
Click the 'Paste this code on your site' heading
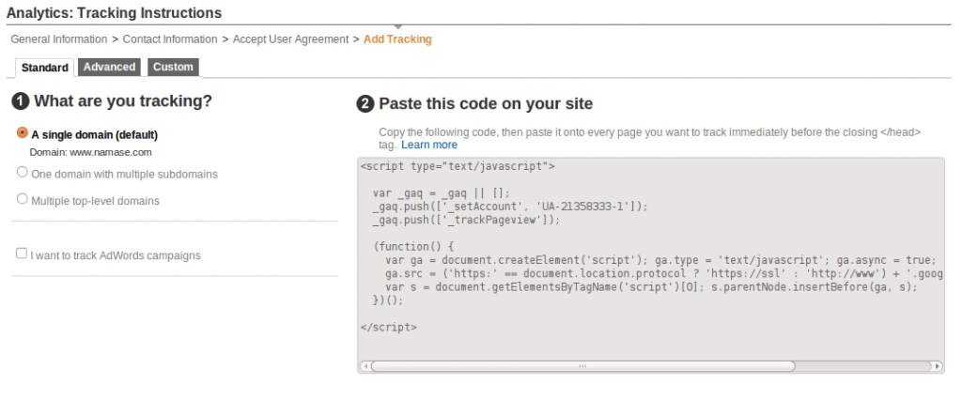[486, 103]
